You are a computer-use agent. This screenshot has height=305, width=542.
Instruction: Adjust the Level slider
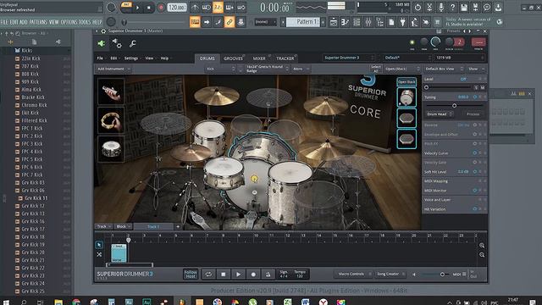[x=449, y=87]
